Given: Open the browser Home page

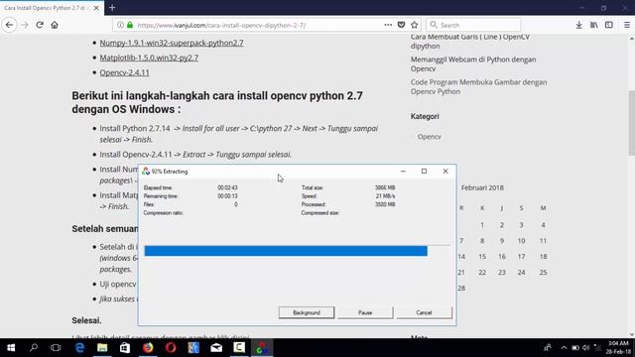Looking at the screenshot, I should [55, 25].
